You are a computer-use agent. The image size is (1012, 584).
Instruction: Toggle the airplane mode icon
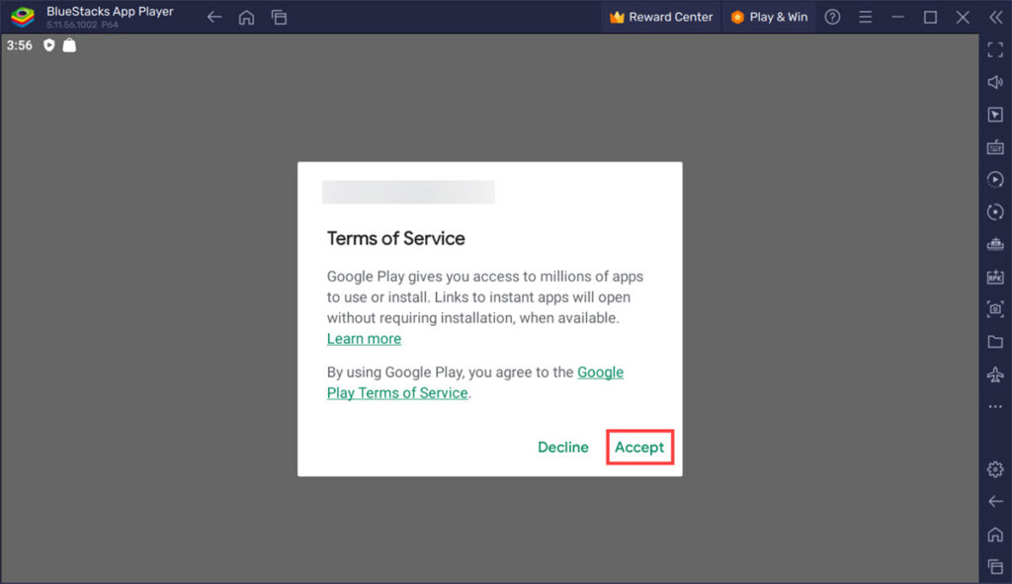coord(995,375)
